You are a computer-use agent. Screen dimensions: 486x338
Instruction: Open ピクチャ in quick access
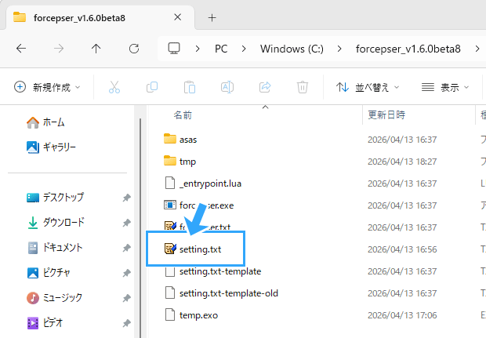[x=49, y=273]
